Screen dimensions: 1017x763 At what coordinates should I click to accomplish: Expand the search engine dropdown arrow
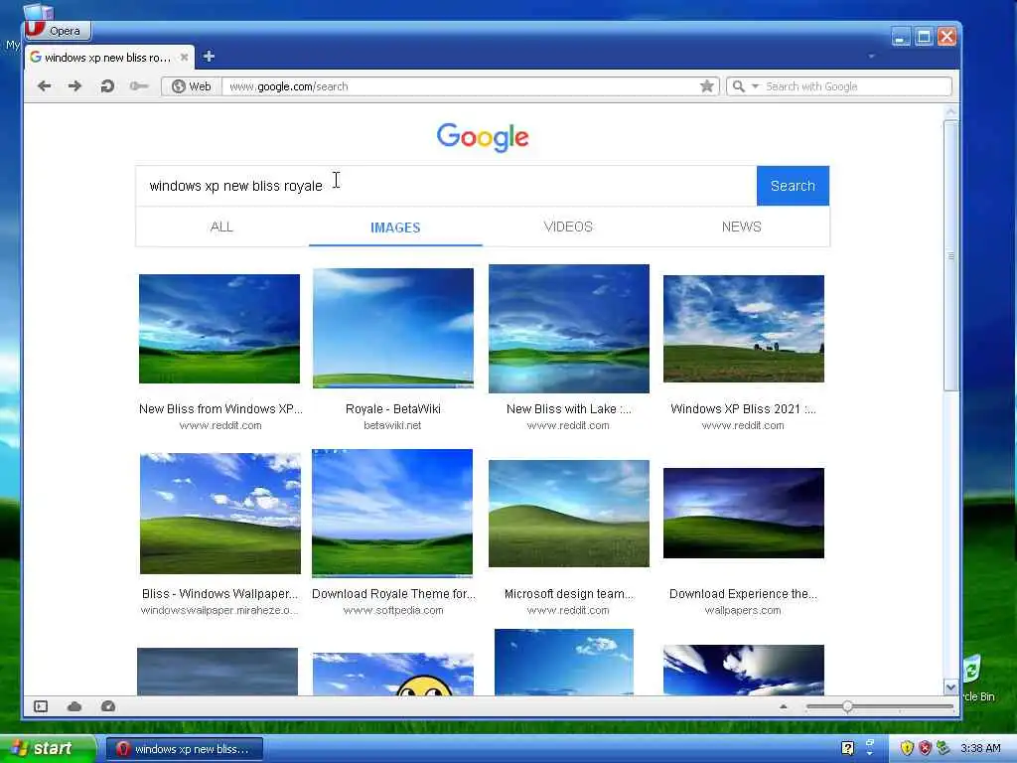click(755, 86)
